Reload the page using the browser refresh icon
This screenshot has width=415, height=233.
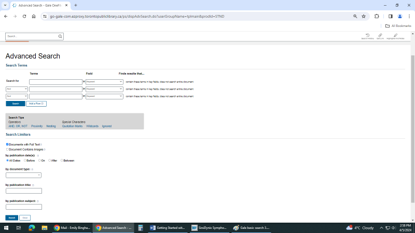24,16
